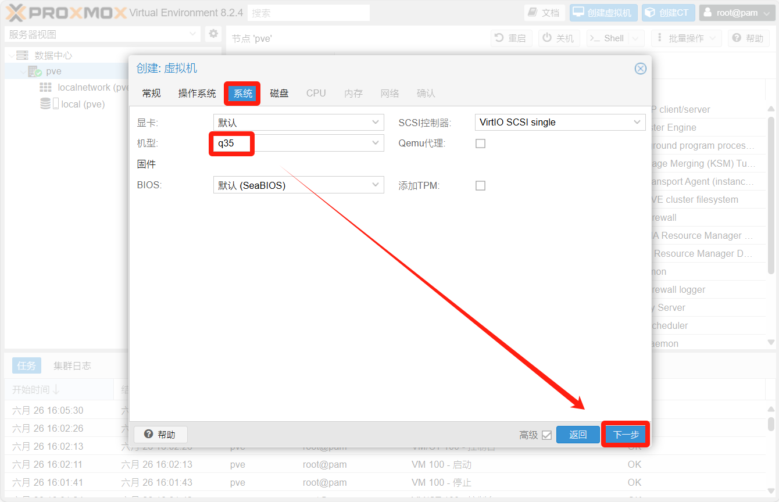Enable the 添加TPM checkbox
The height and width of the screenshot is (502, 779).
pyautogui.click(x=480, y=186)
